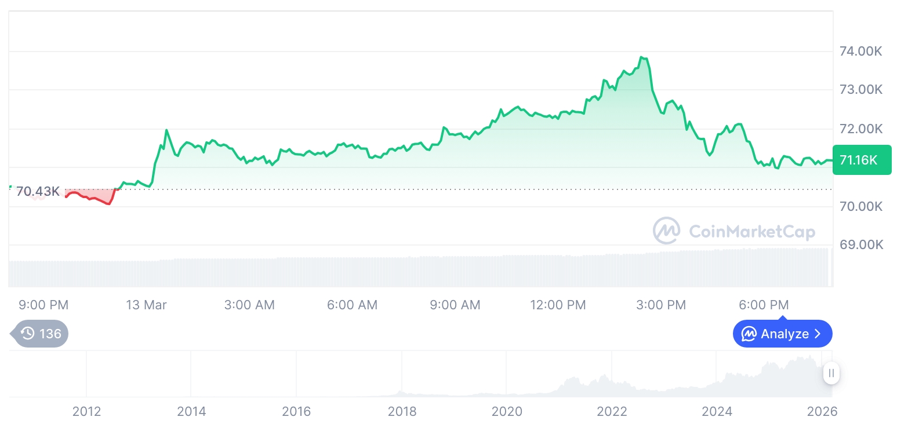Click the chart peak near 3:00 PM
908x424 pixels.
click(642, 57)
